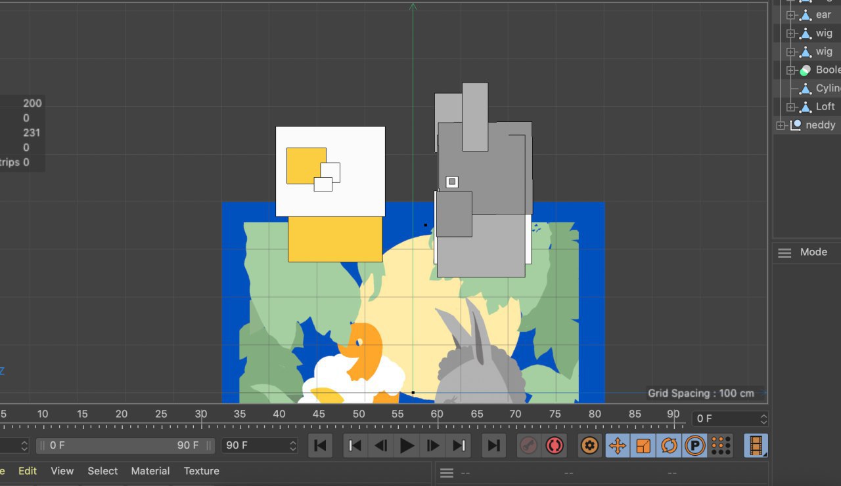The width and height of the screenshot is (841, 486).
Task: Play the animation forwards
Action: click(x=407, y=446)
